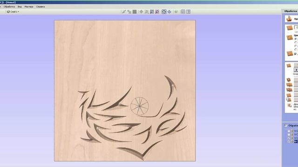Click the input field in the material section
This screenshot has width=298, height=167.
296,27
